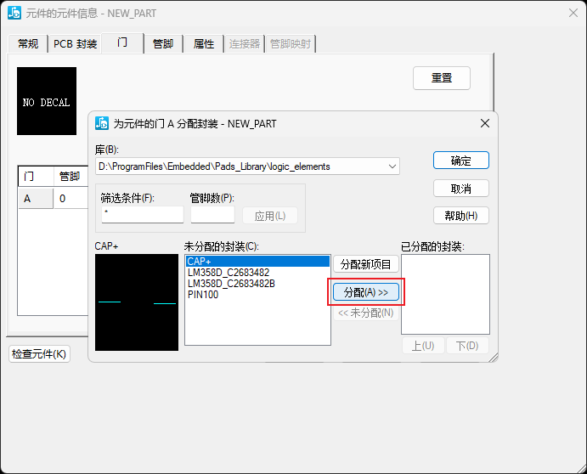
Task: Close the assign decal dialog
Action: tap(485, 123)
